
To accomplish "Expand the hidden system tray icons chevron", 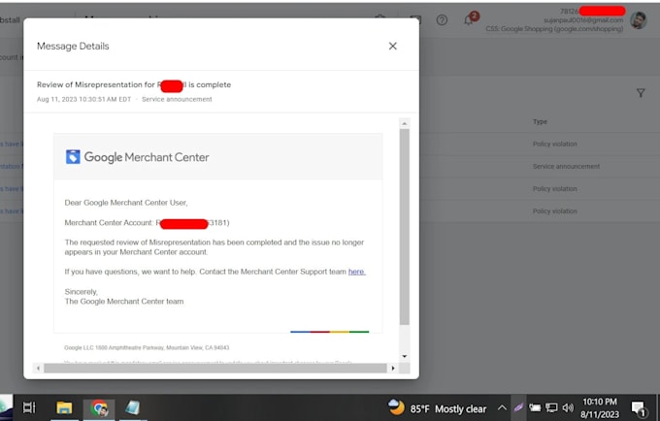I will pos(502,407).
